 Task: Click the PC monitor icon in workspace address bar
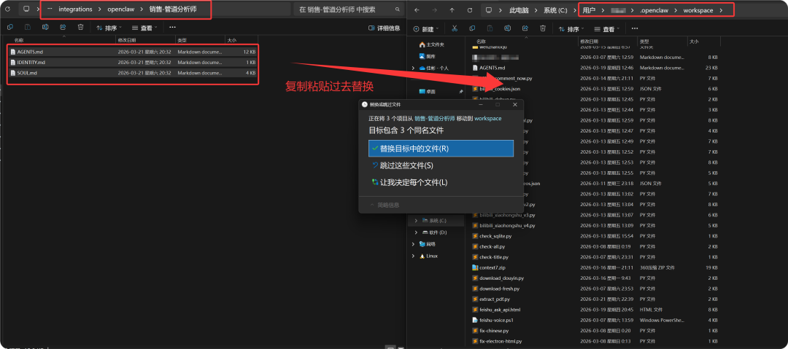coord(488,10)
